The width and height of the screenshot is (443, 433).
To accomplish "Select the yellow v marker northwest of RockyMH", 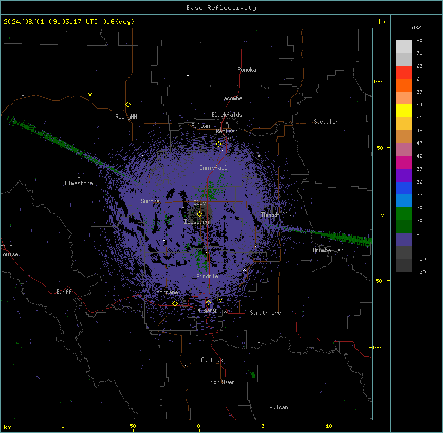I will coord(90,95).
